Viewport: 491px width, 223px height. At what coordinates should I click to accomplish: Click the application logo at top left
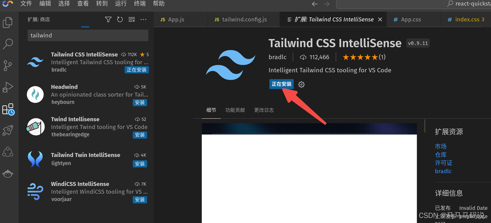[7, 4]
